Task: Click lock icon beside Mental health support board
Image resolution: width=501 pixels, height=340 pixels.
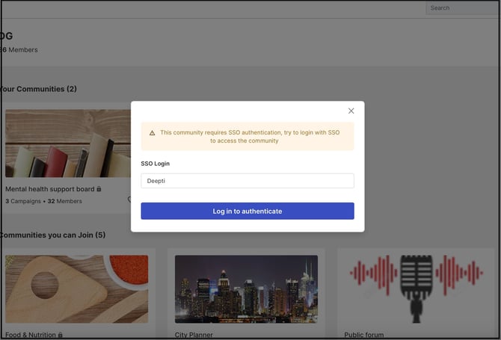Action: tap(99, 188)
